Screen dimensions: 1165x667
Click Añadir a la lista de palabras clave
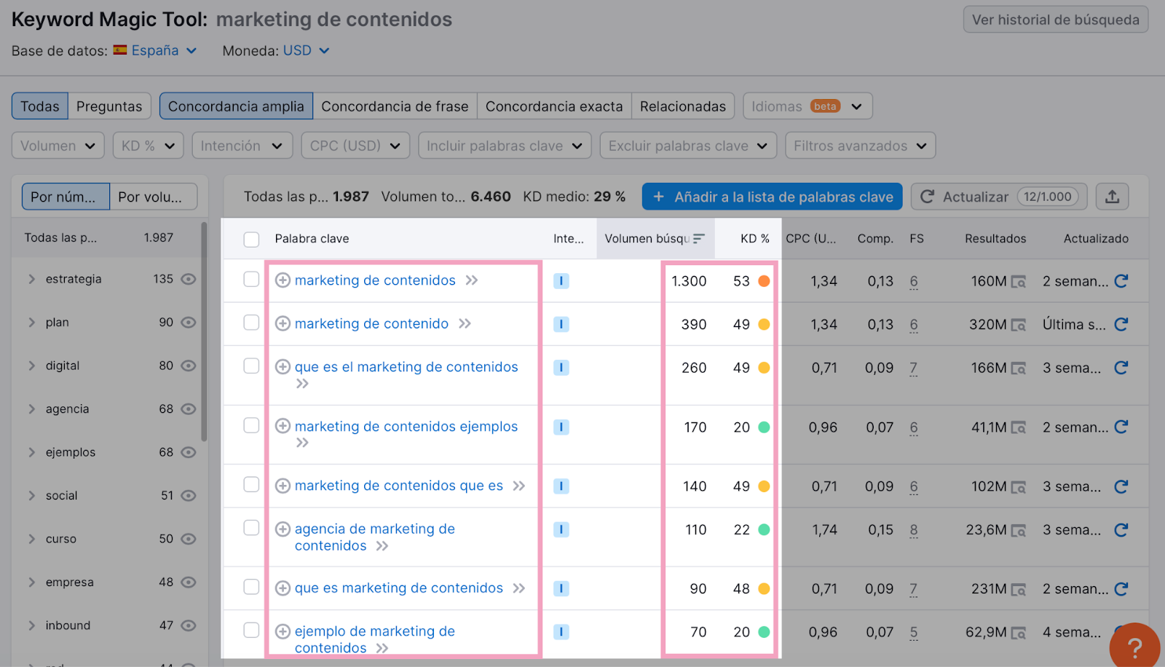click(773, 197)
